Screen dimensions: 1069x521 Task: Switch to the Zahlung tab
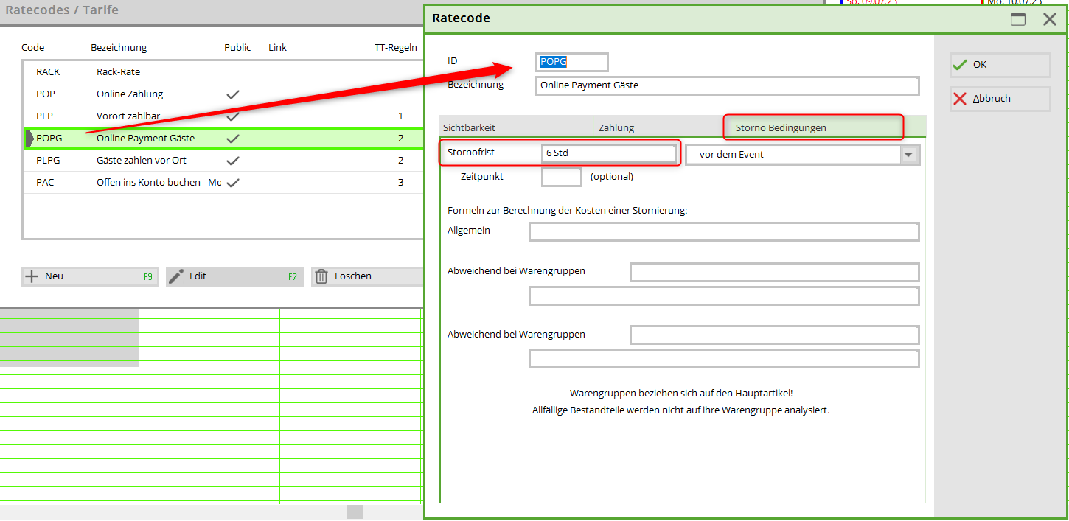(x=616, y=128)
